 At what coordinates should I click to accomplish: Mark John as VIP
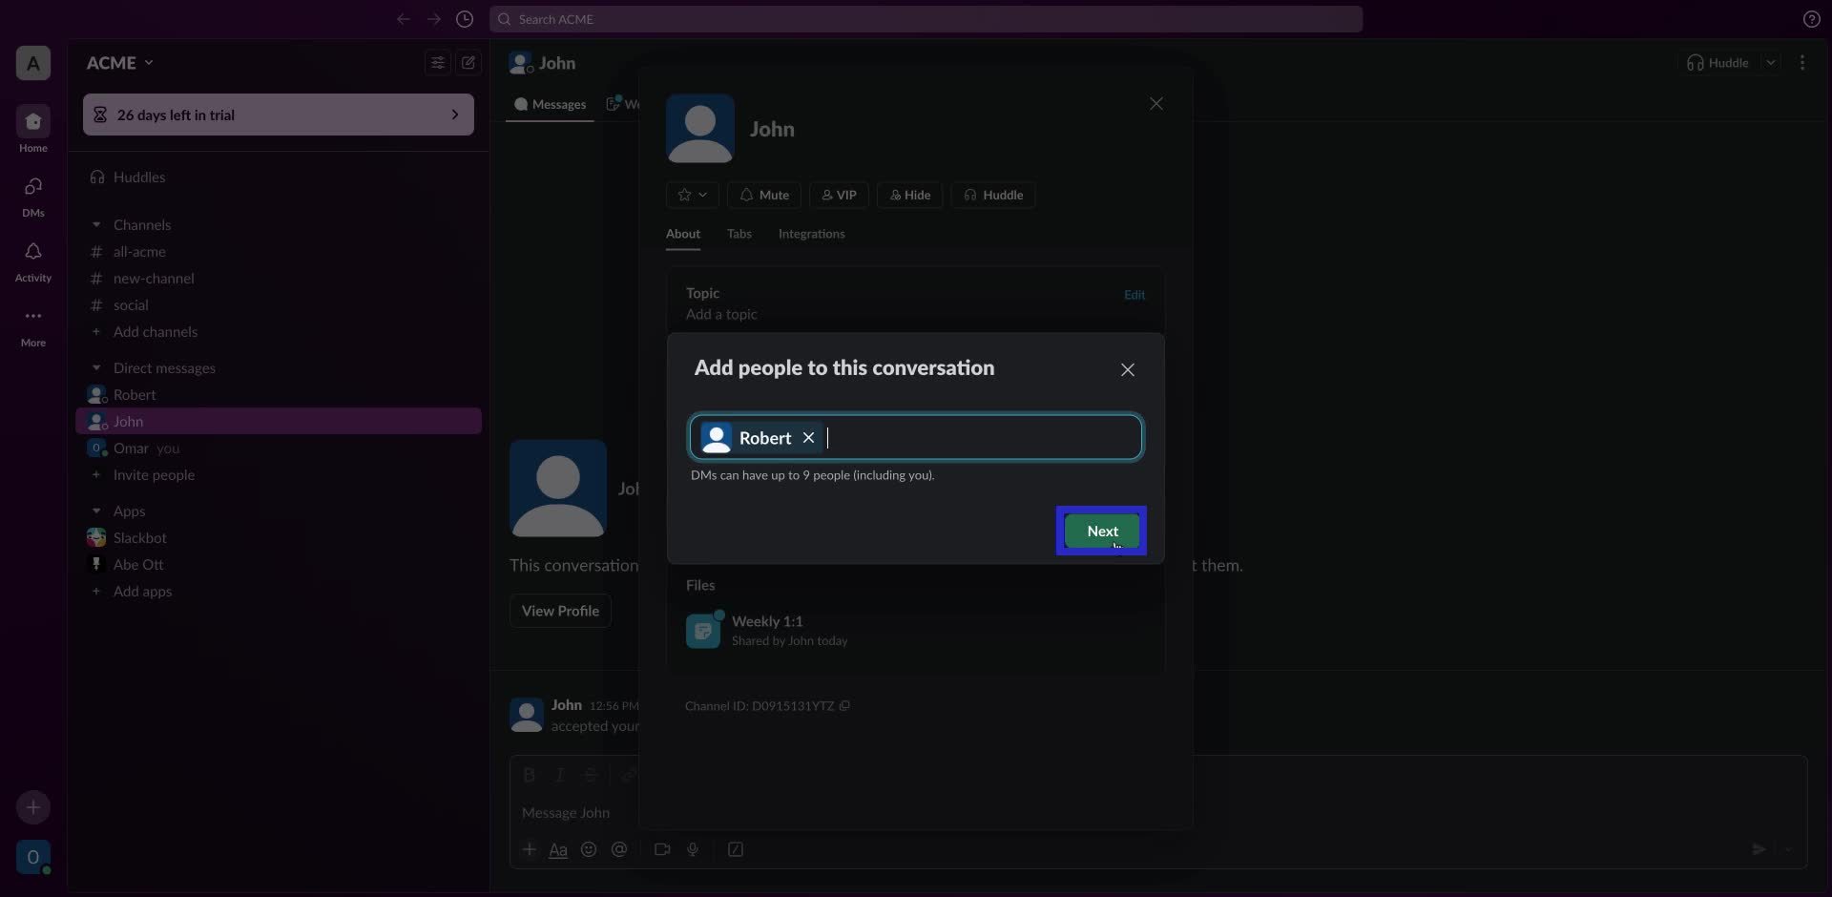(838, 195)
